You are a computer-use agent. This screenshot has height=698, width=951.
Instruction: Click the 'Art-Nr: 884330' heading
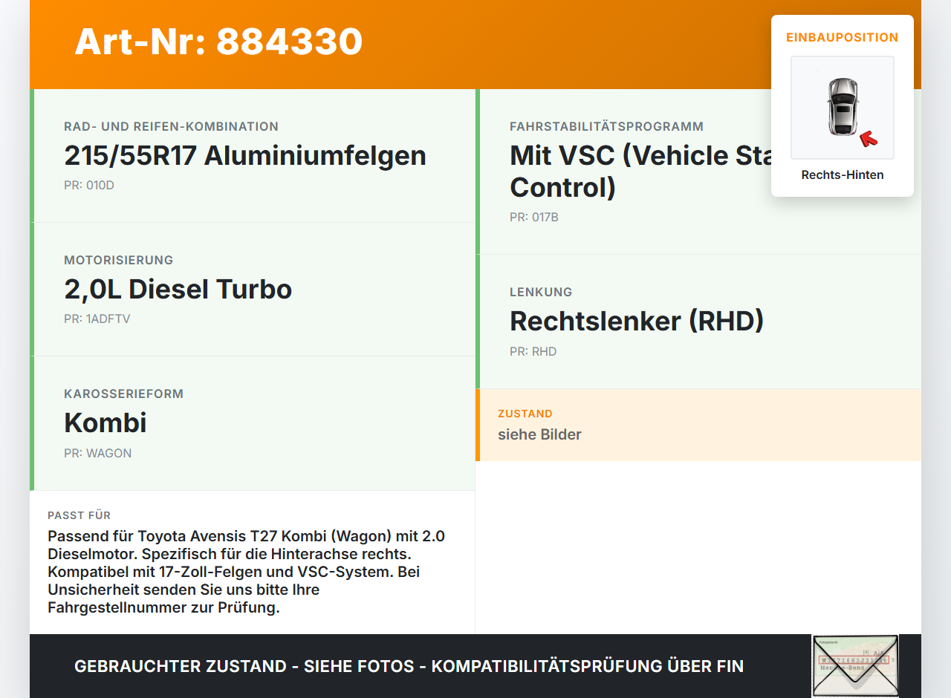tap(218, 42)
